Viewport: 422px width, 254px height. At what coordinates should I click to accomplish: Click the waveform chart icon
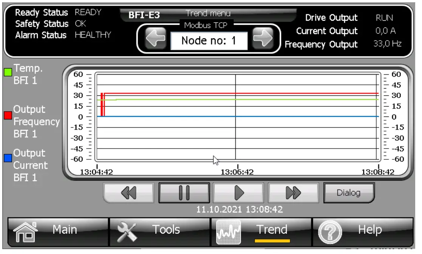click(228, 233)
